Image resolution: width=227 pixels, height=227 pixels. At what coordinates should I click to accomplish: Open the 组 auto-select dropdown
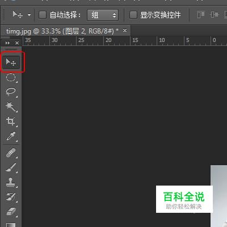(x=103, y=15)
